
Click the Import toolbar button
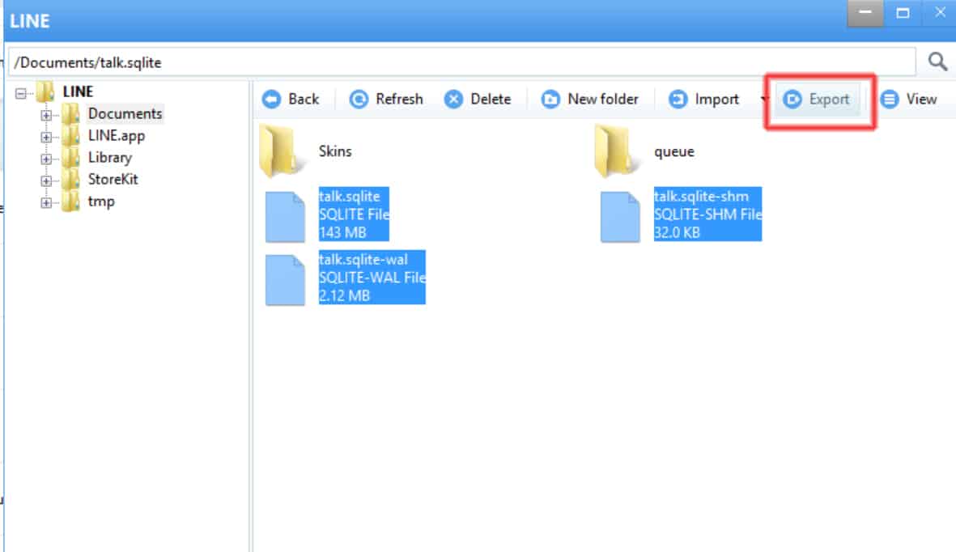(x=704, y=100)
